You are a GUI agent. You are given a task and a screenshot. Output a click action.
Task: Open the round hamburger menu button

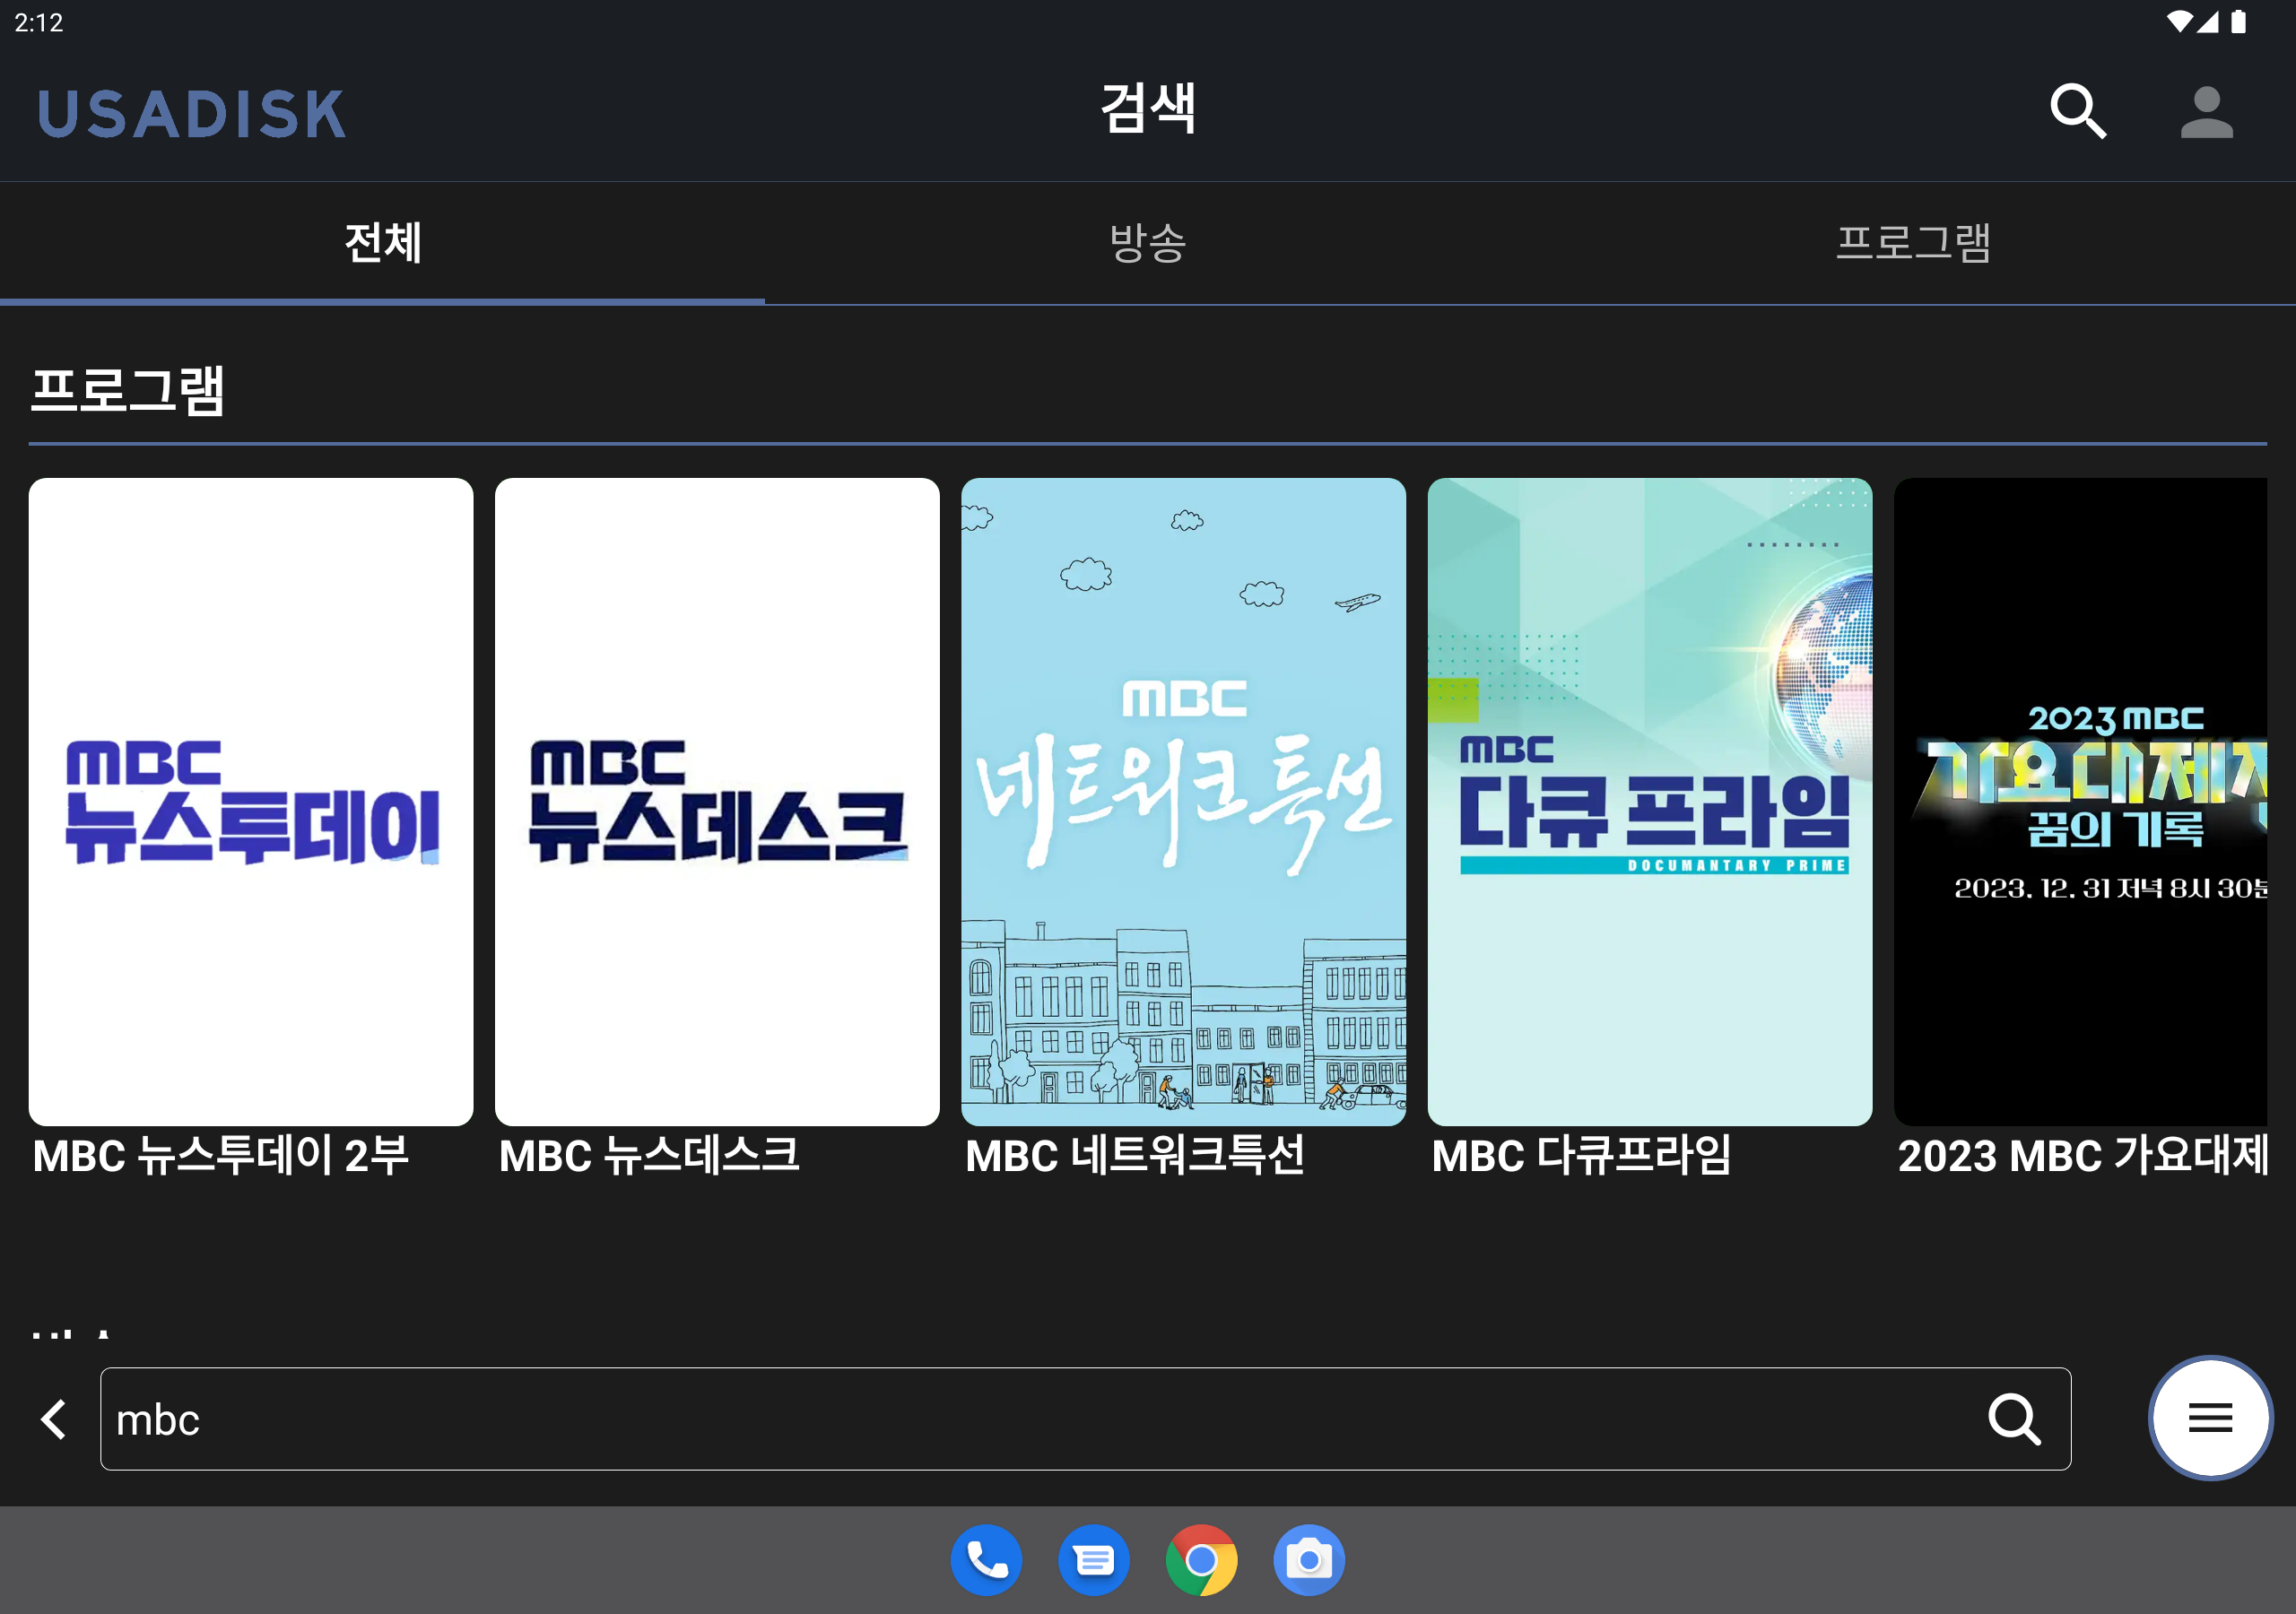[2209, 1417]
